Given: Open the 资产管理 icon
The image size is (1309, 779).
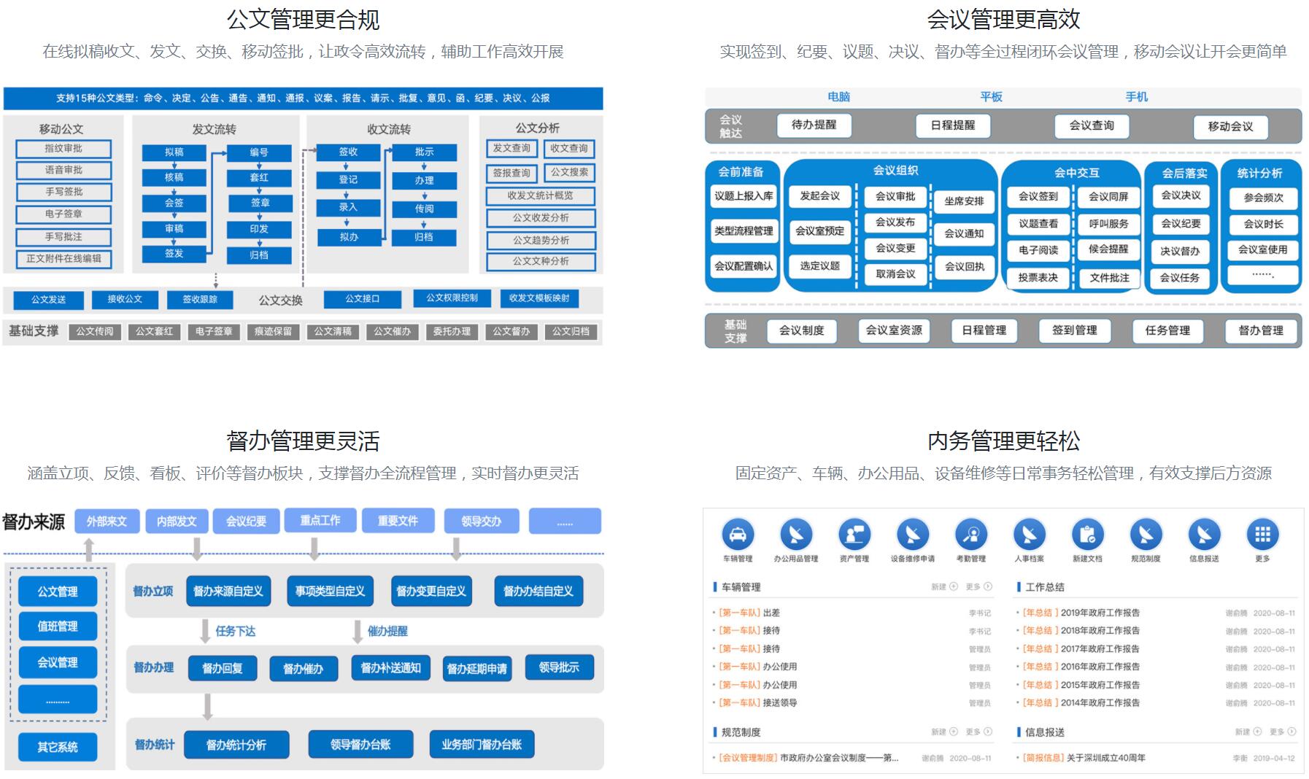Looking at the screenshot, I should (854, 535).
